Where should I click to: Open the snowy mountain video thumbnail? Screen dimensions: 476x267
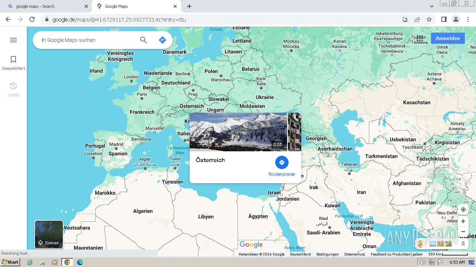pyautogui.click(x=238, y=132)
